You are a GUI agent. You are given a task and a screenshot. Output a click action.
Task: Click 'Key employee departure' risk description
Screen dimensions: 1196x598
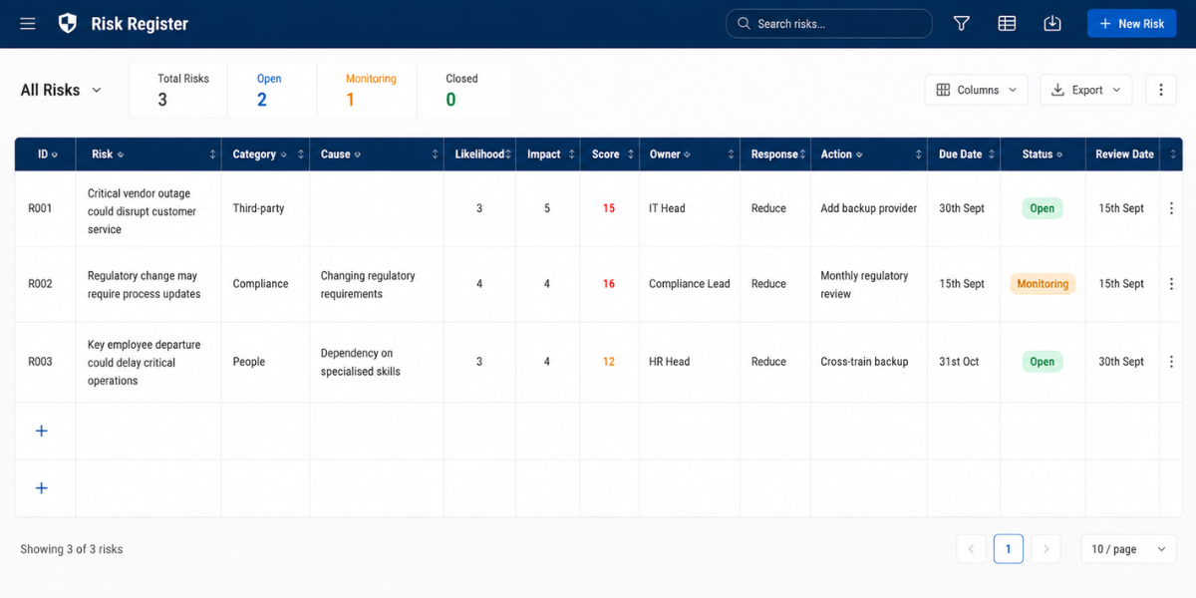tap(145, 363)
